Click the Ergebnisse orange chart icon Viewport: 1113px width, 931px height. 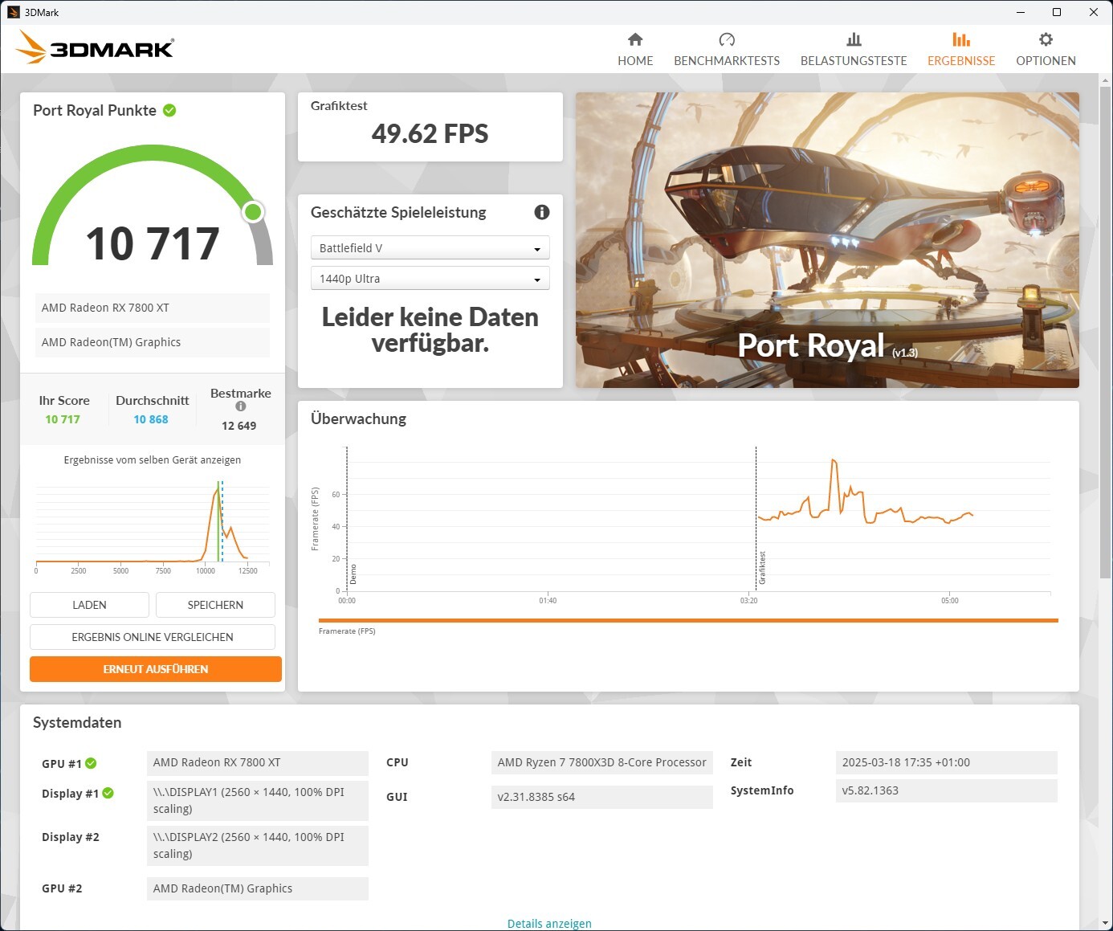[x=961, y=39]
